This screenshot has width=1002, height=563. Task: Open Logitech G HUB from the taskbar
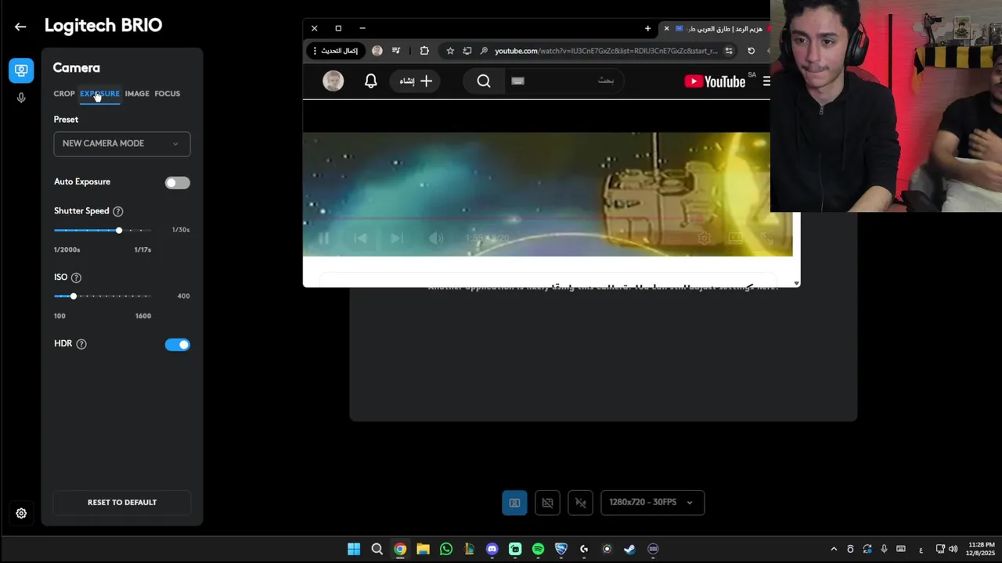[584, 549]
